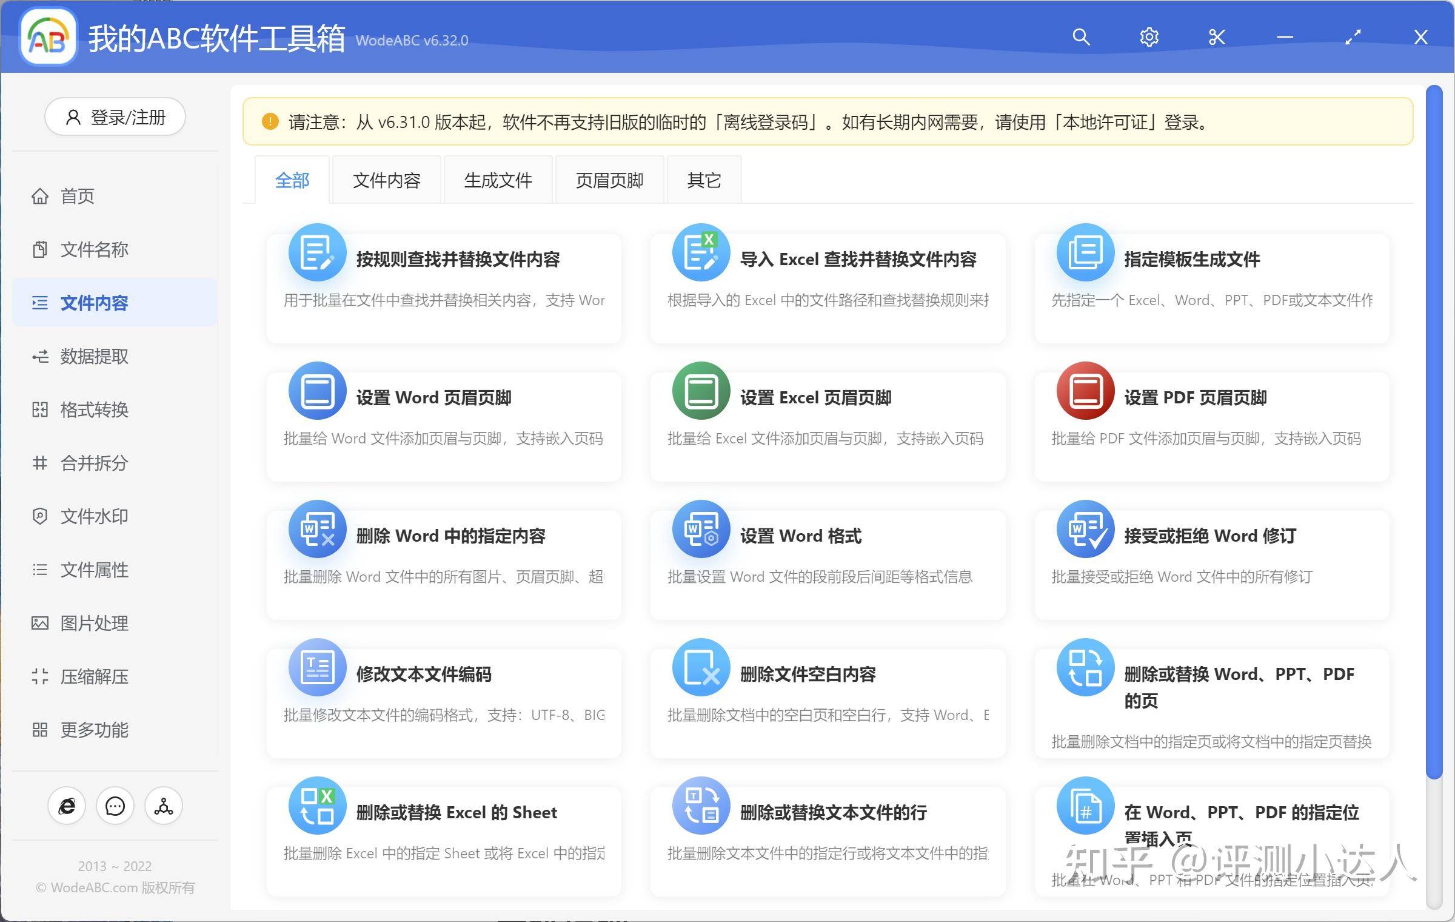
Task: Click the red 设置 PDF 页眉页脚 icon
Action: coord(1086,391)
